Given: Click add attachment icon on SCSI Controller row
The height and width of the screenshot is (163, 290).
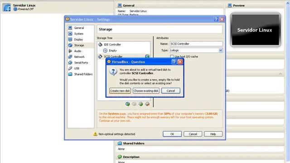Looking at the screenshot, I should pos(147,56).
